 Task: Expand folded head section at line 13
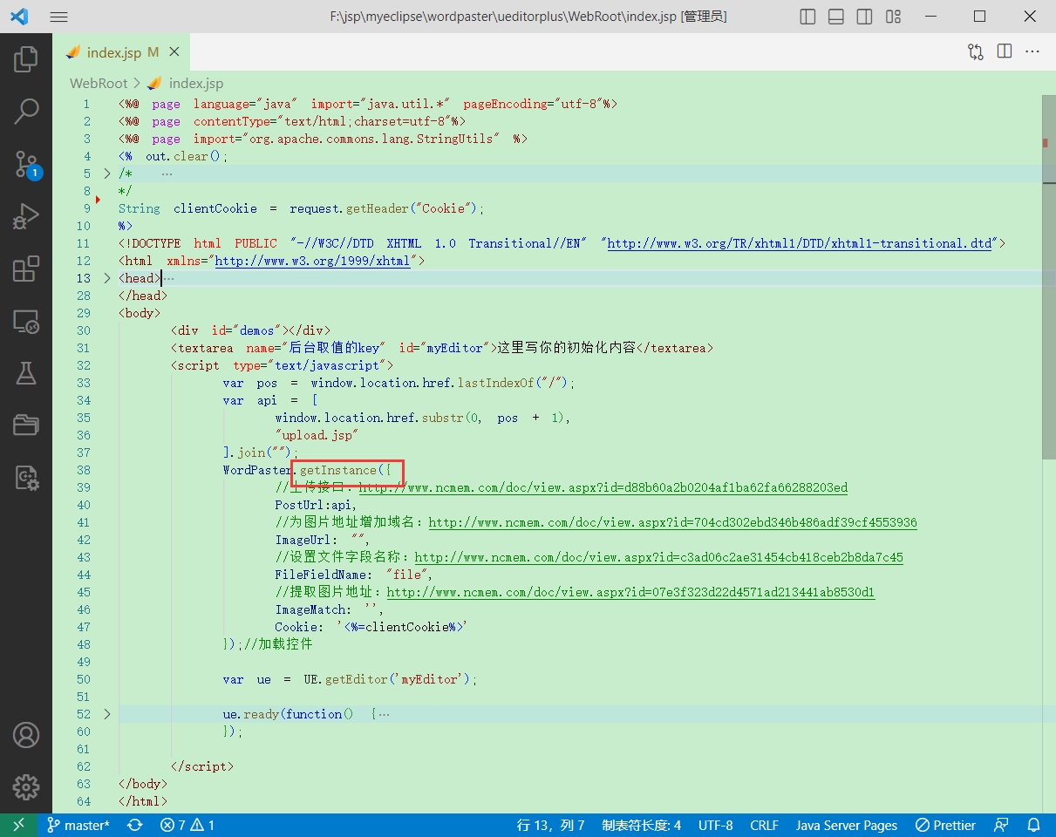pyautogui.click(x=107, y=278)
